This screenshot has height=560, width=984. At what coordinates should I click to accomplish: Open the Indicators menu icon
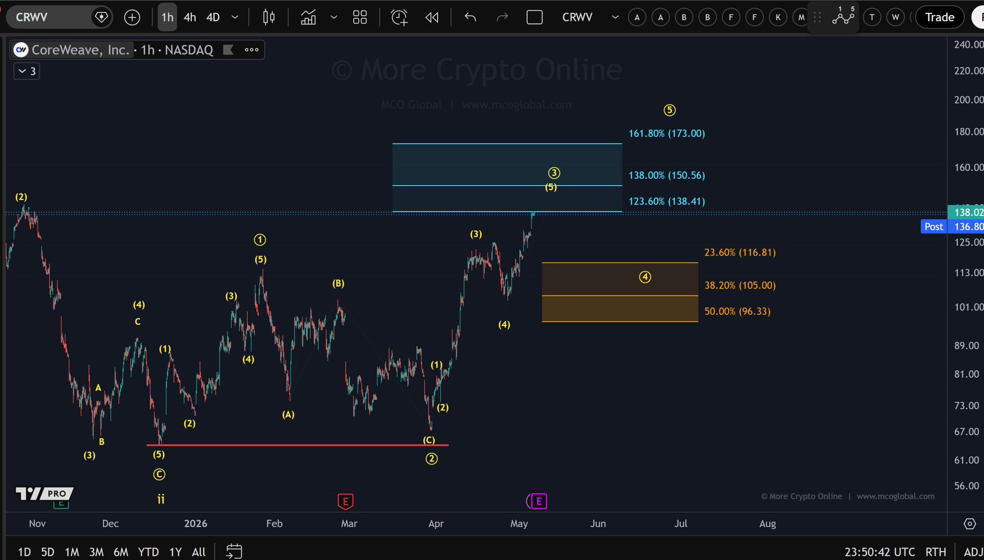308,18
